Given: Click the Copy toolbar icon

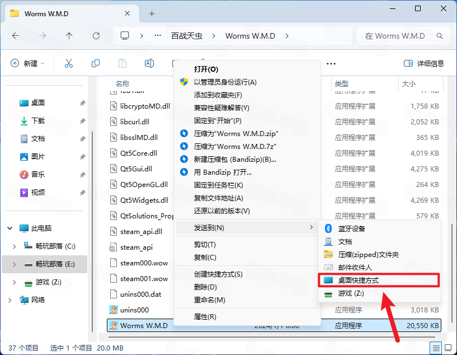Looking at the screenshot, I should click(96, 63).
